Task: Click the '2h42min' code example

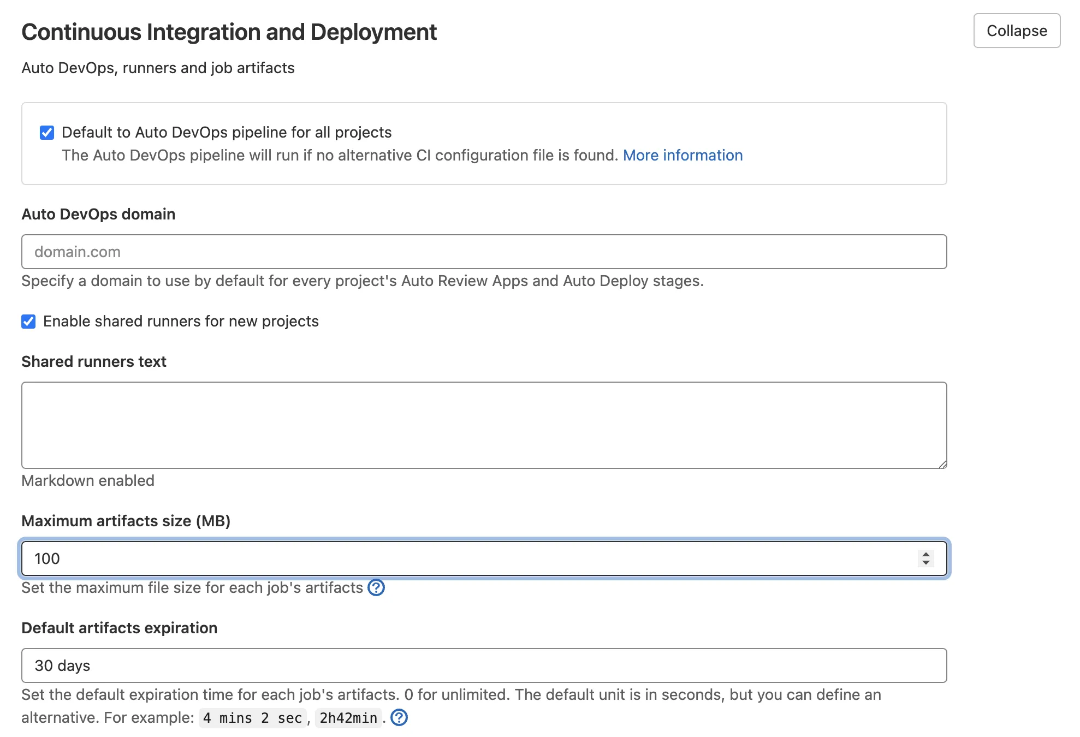Action: click(x=348, y=718)
